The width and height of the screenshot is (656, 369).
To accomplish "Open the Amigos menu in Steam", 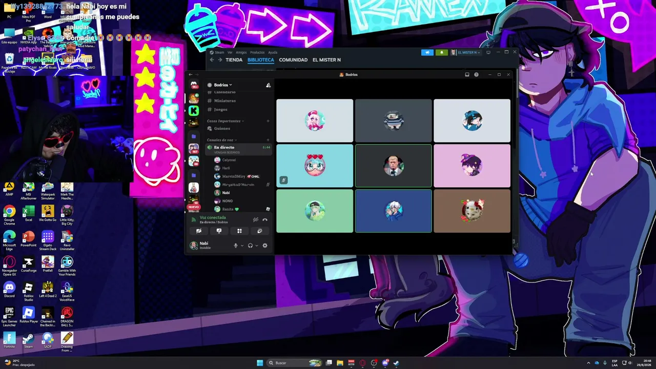I will coord(241,52).
